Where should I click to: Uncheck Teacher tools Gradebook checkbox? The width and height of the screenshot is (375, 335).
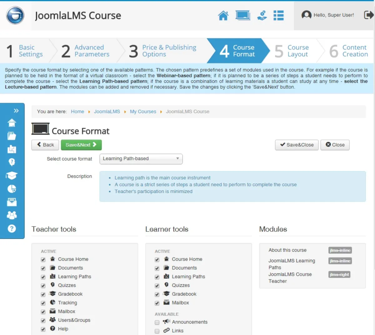coord(43,295)
